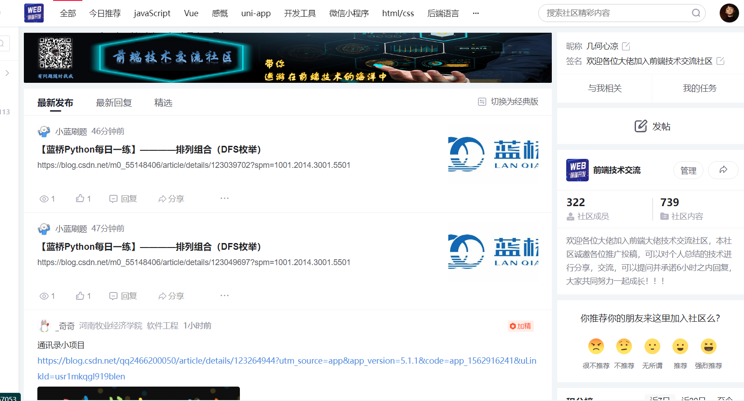Open 通讯录小项目 blog.csdn.net link
This screenshot has height=401, width=744.
[x=287, y=368]
